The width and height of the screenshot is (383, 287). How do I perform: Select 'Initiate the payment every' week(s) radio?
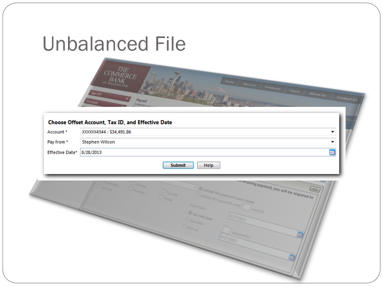pyautogui.click(x=198, y=195)
